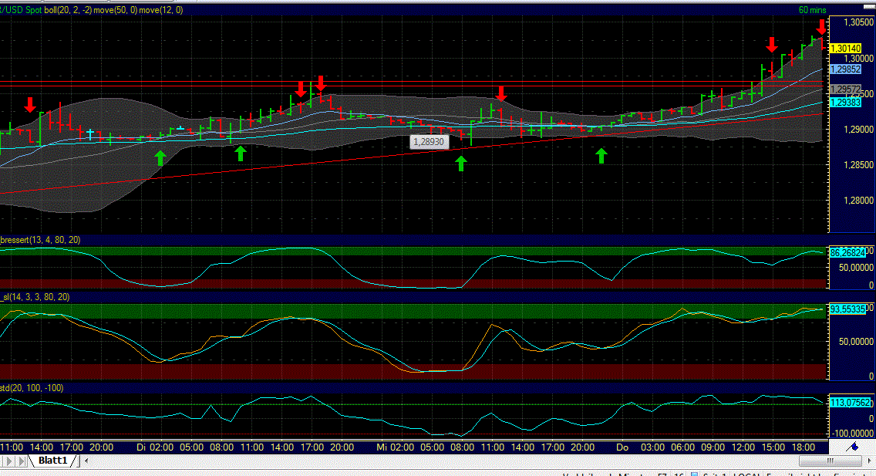
Task: Click the small arrow right of the Blatt1 tab
Action: point(86,461)
